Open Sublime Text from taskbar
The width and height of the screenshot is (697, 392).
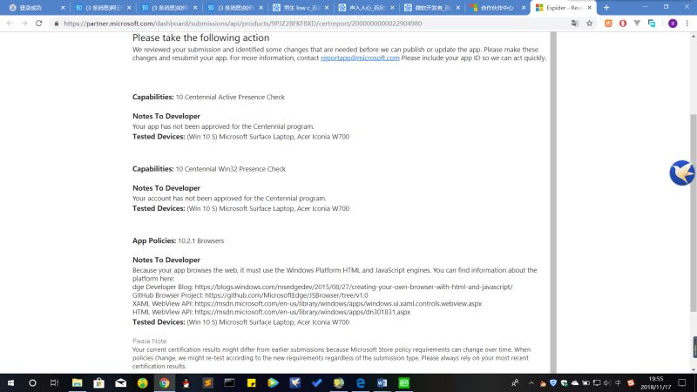tap(207, 382)
